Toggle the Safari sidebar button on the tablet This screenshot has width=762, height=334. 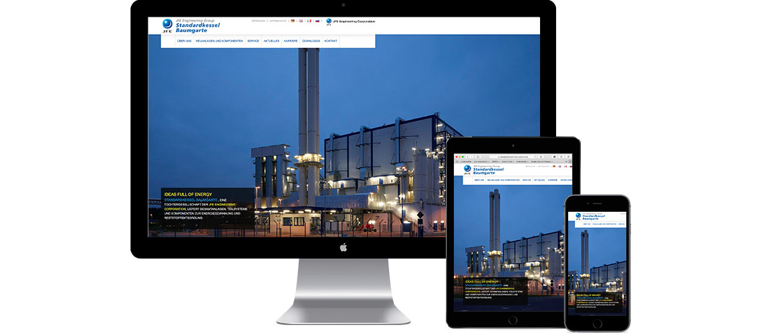coord(478,157)
